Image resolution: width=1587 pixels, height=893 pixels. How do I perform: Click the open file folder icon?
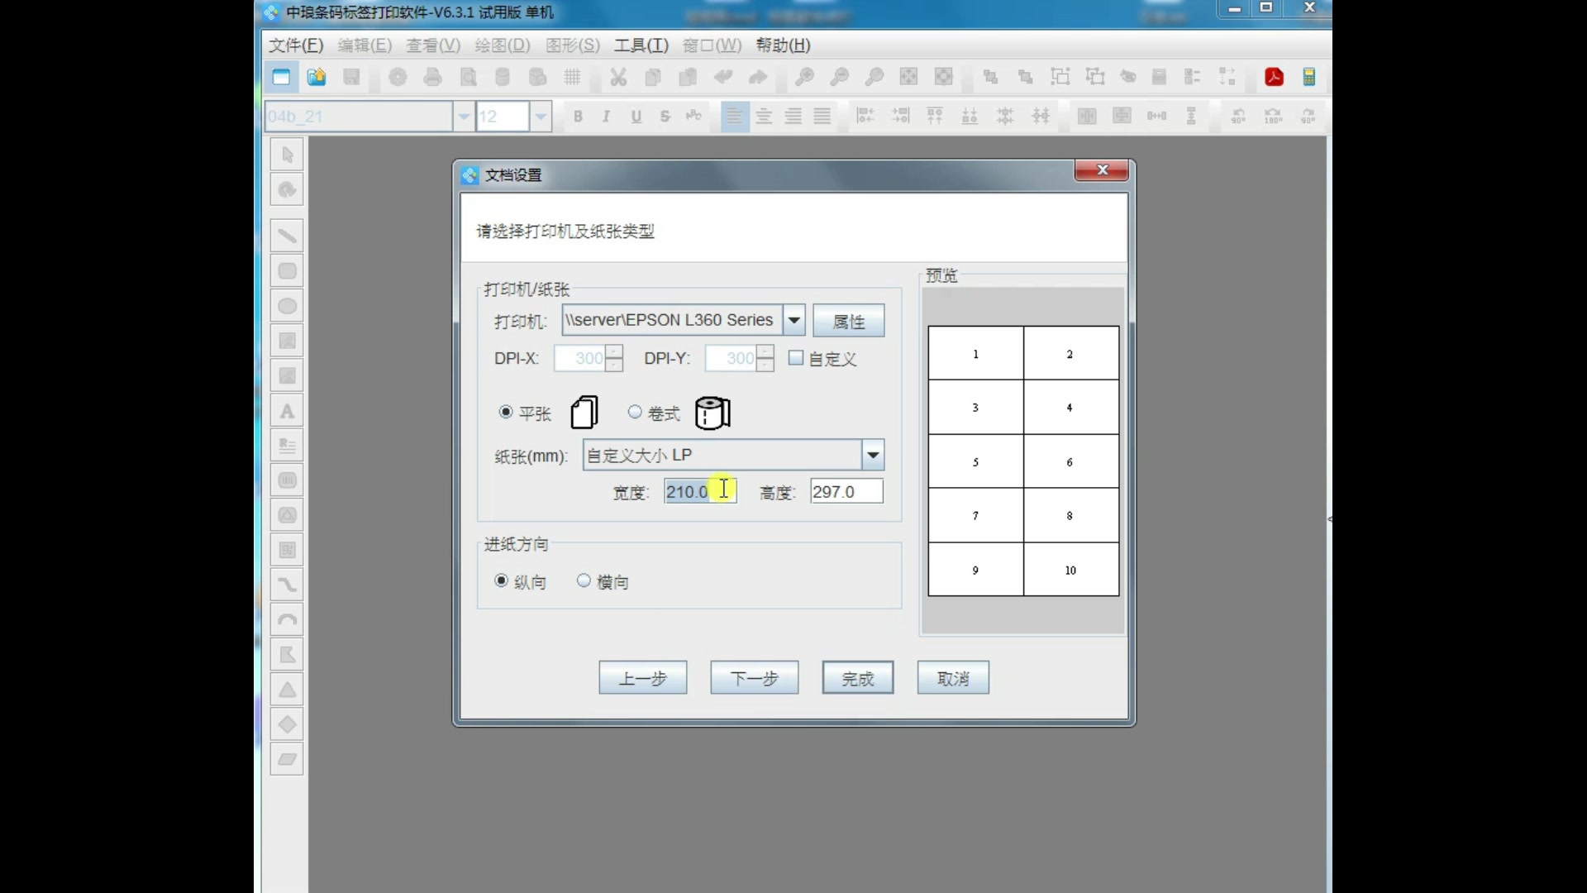tap(317, 77)
